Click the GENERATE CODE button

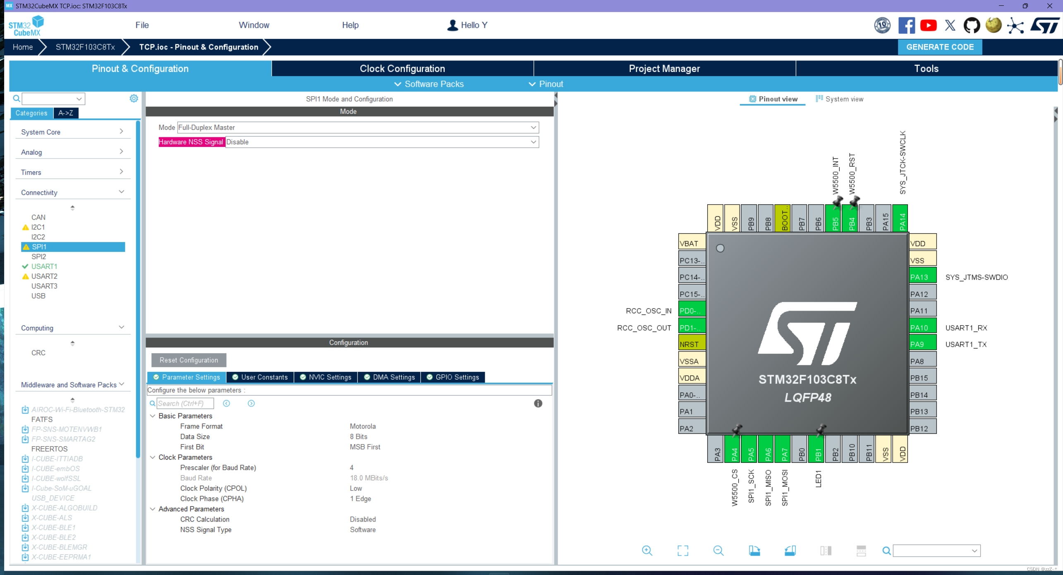940,47
